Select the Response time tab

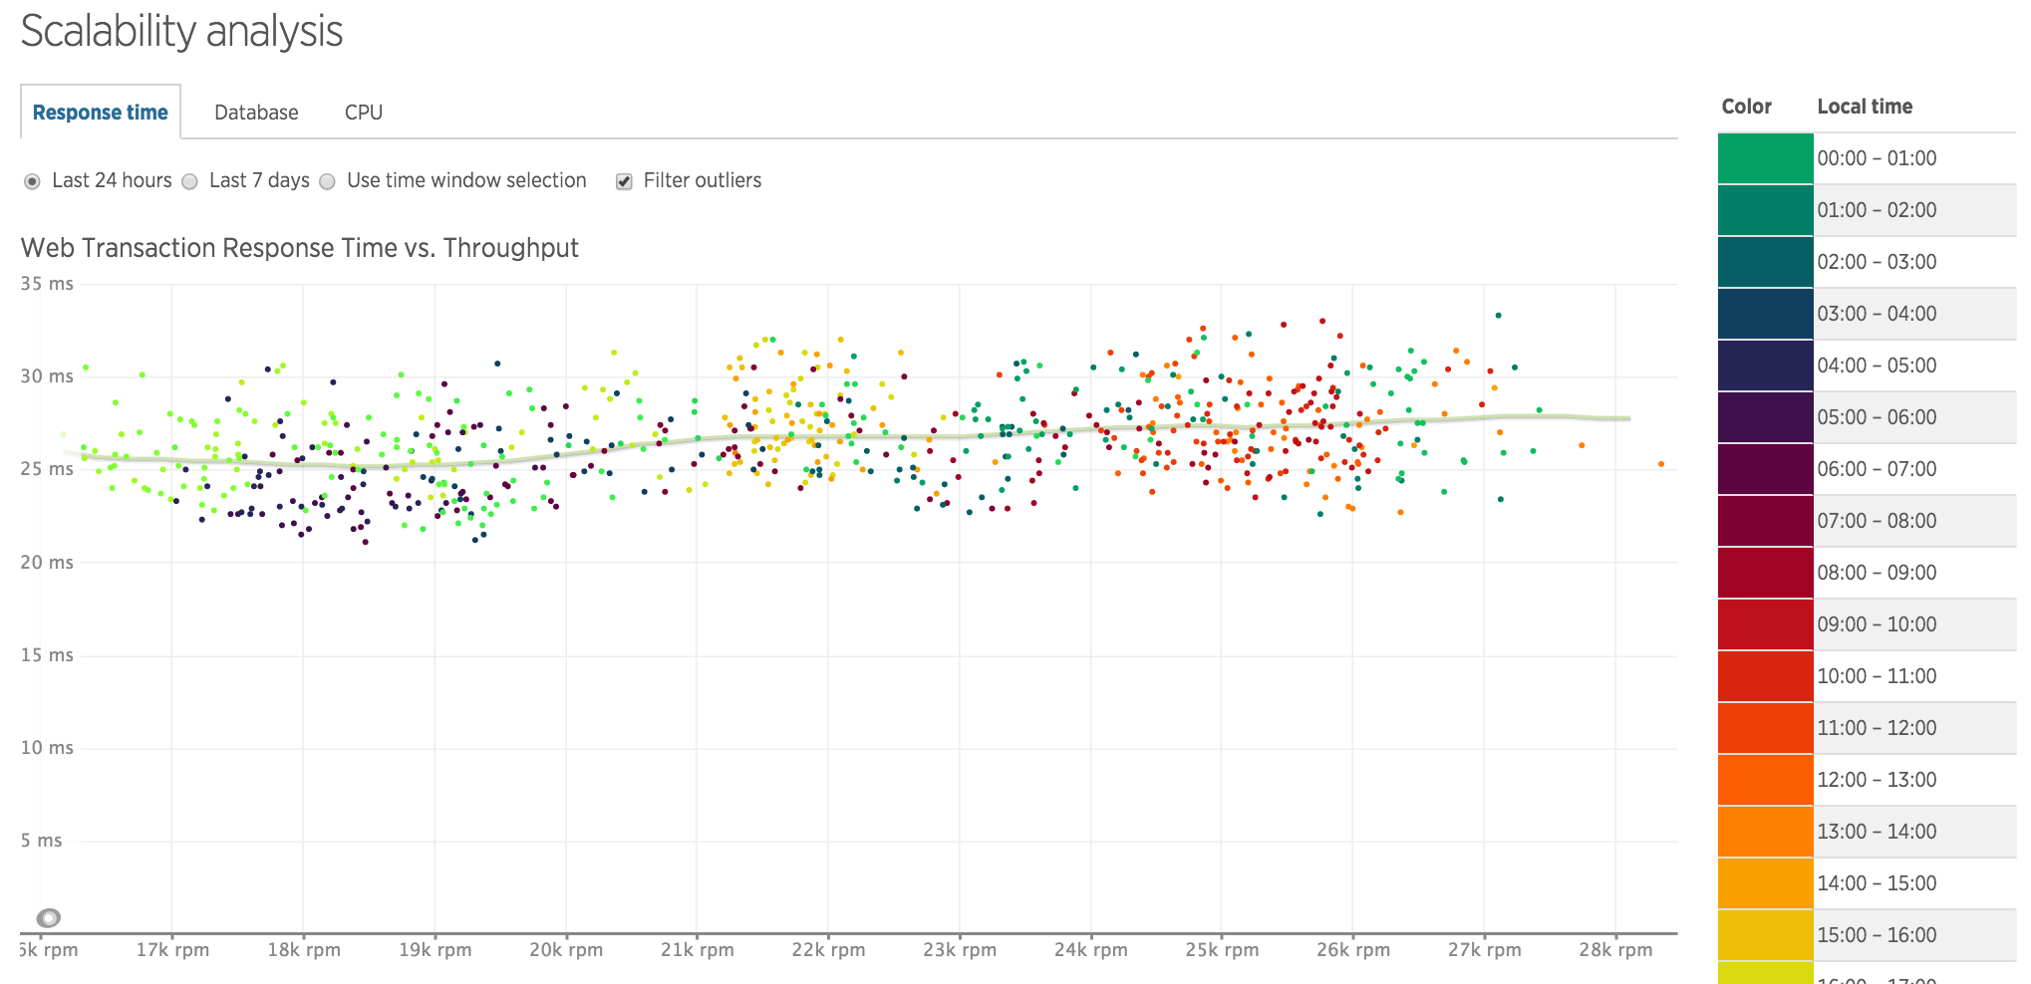tap(101, 113)
